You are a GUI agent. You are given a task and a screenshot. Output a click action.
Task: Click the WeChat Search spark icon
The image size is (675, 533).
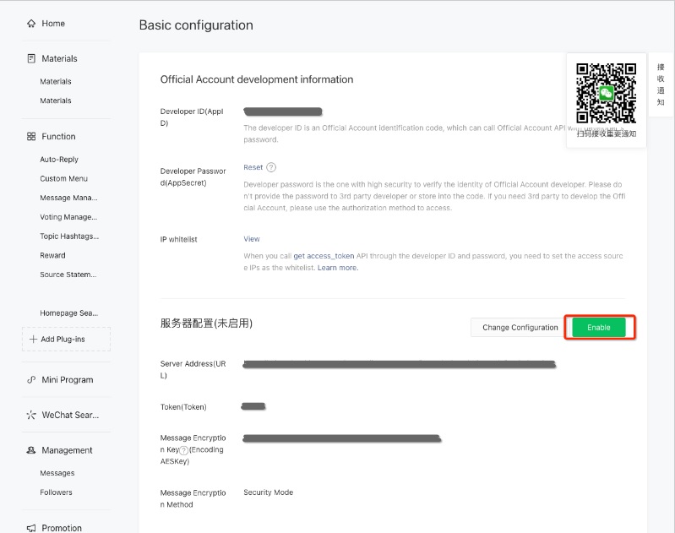coord(31,416)
